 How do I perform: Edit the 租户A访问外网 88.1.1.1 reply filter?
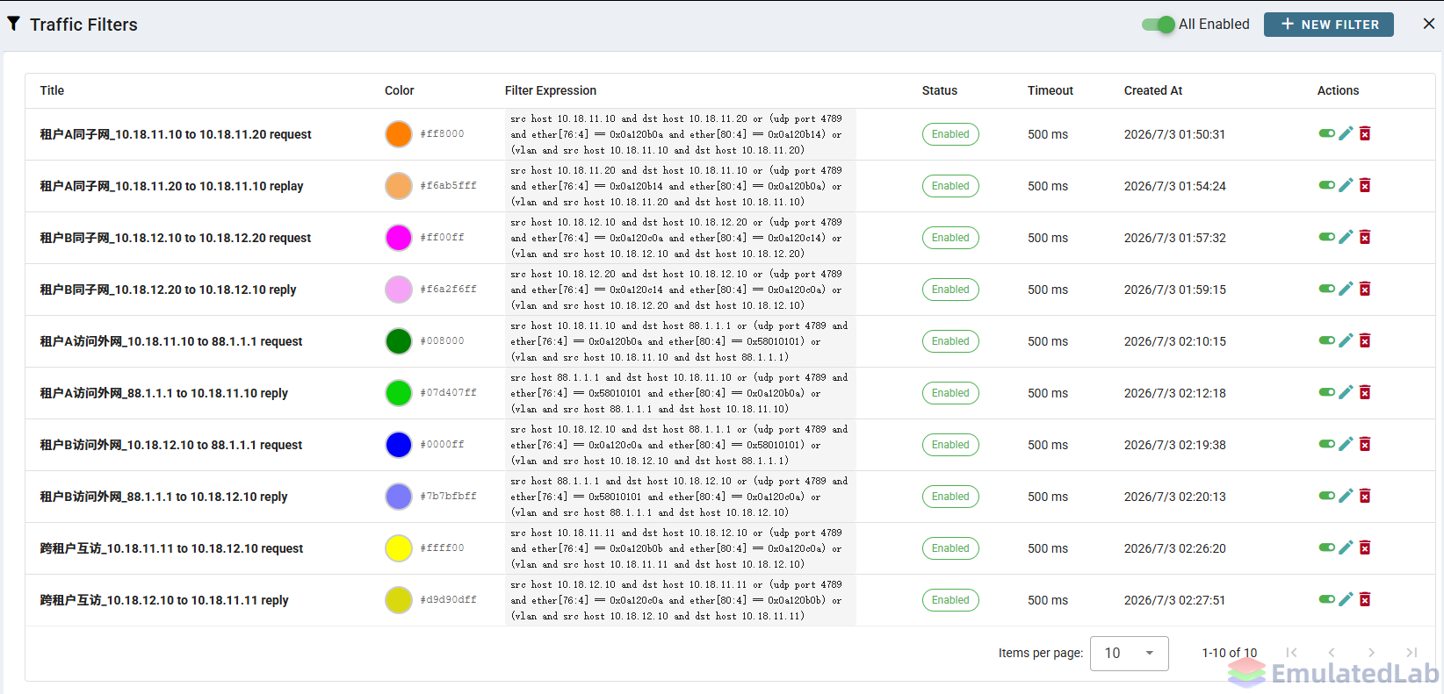tap(1346, 392)
